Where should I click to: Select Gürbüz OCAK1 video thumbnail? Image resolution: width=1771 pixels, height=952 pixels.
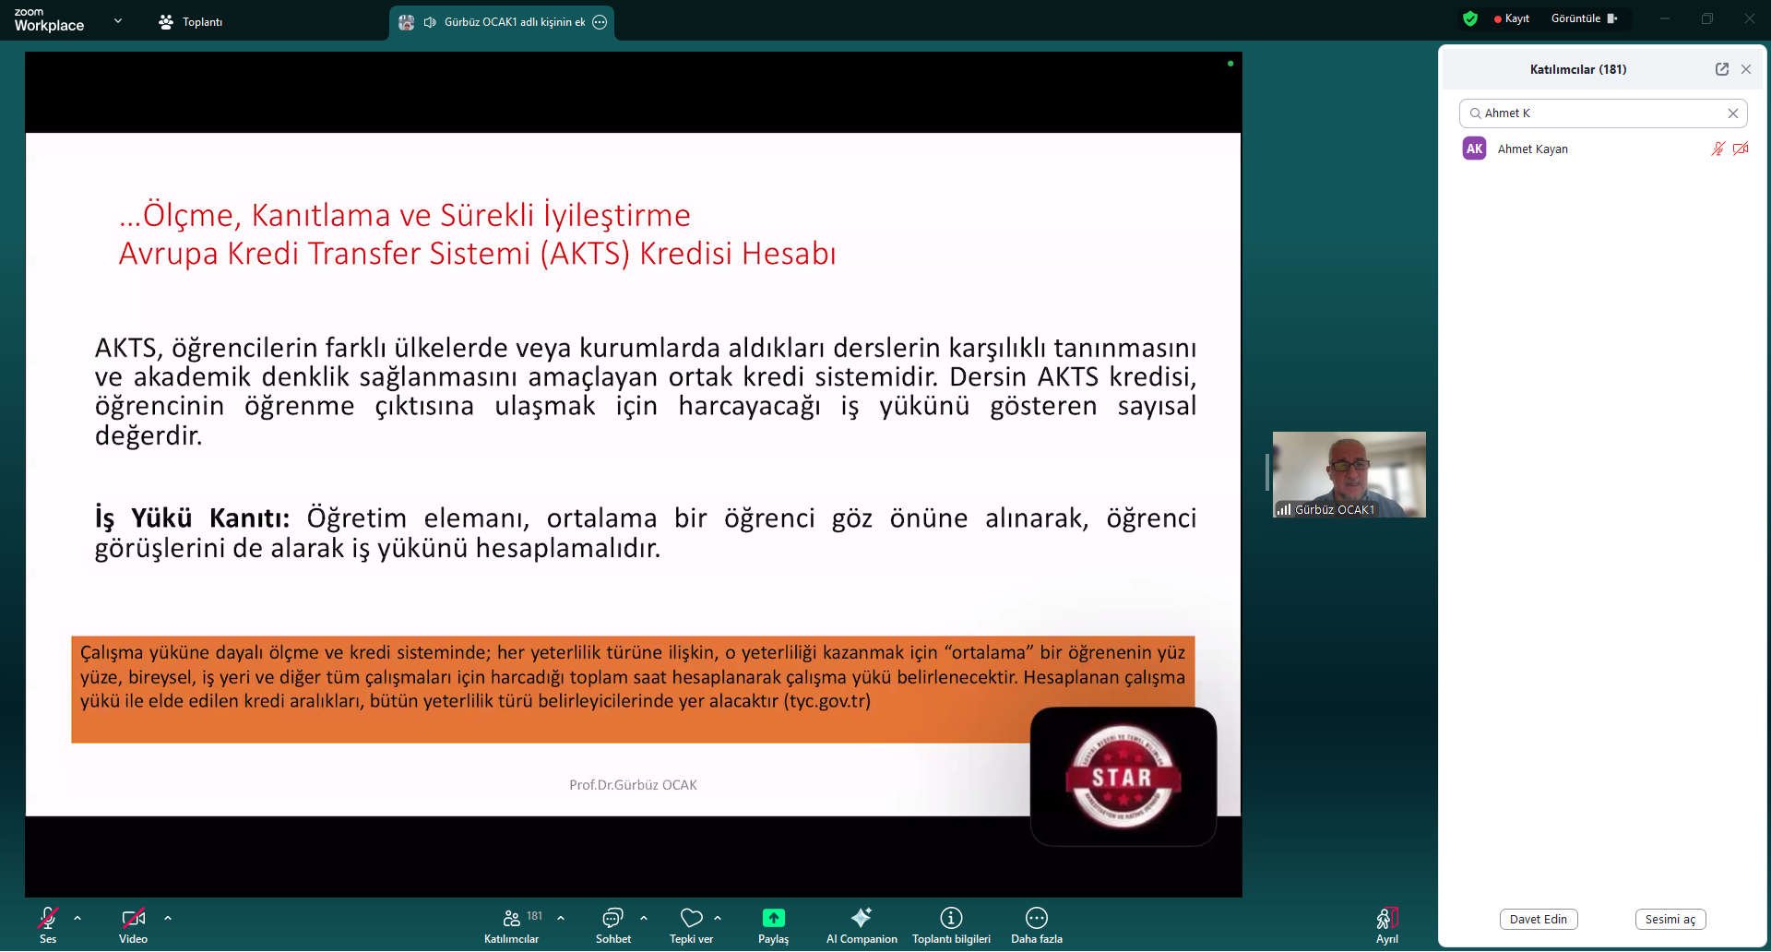[x=1349, y=474]
